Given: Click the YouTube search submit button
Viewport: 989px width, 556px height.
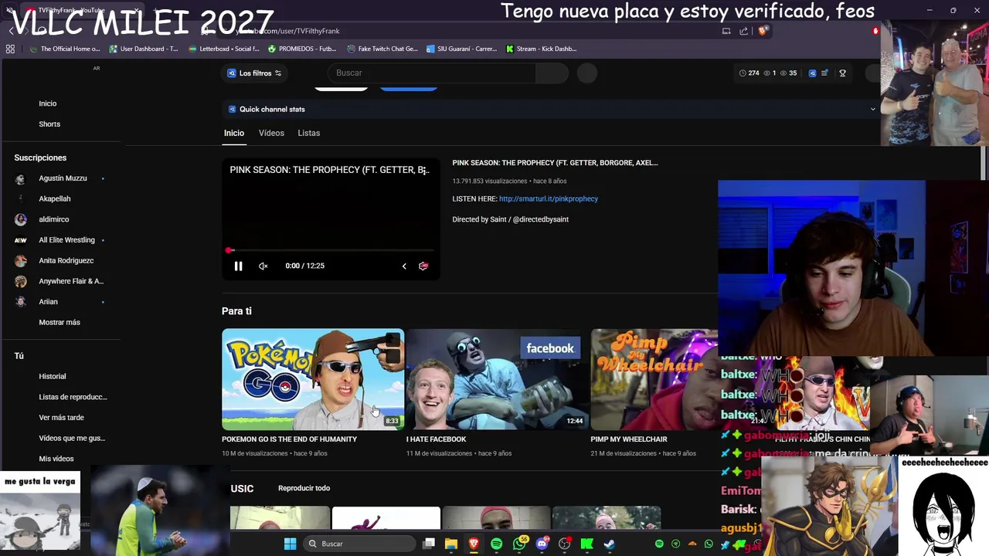Looking at the screenshot, I should [552, 73].
